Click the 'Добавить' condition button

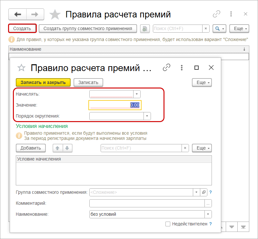[31, 148]
